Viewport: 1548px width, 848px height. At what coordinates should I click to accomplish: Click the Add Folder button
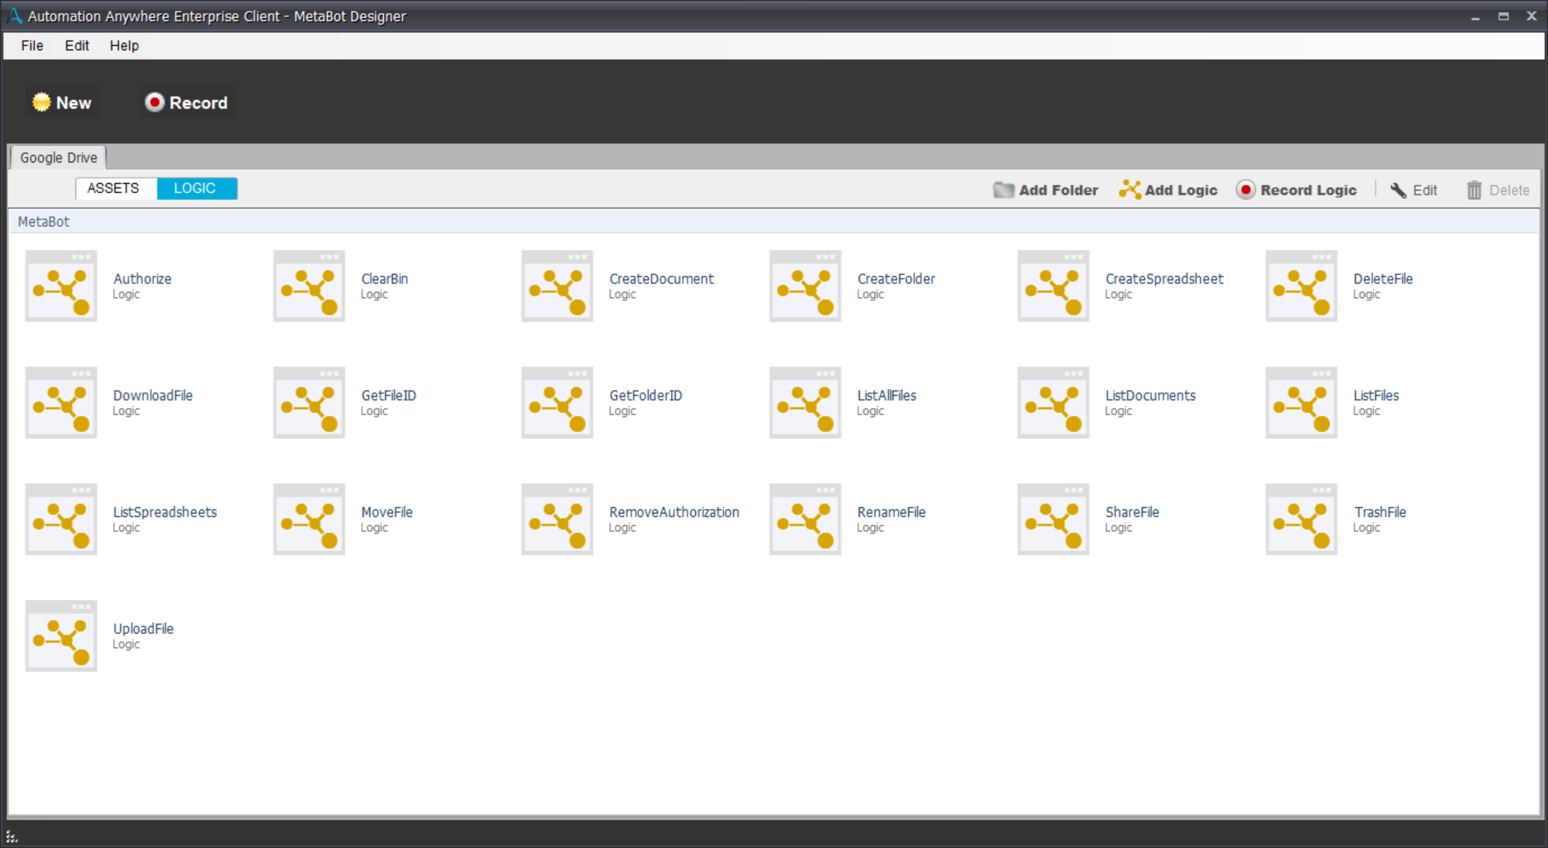[x=1046, y=190]
